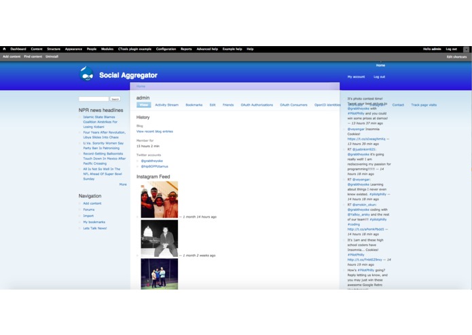Open My account in header
This screenshot has height=335, width=472.
[x=356, y=77]
